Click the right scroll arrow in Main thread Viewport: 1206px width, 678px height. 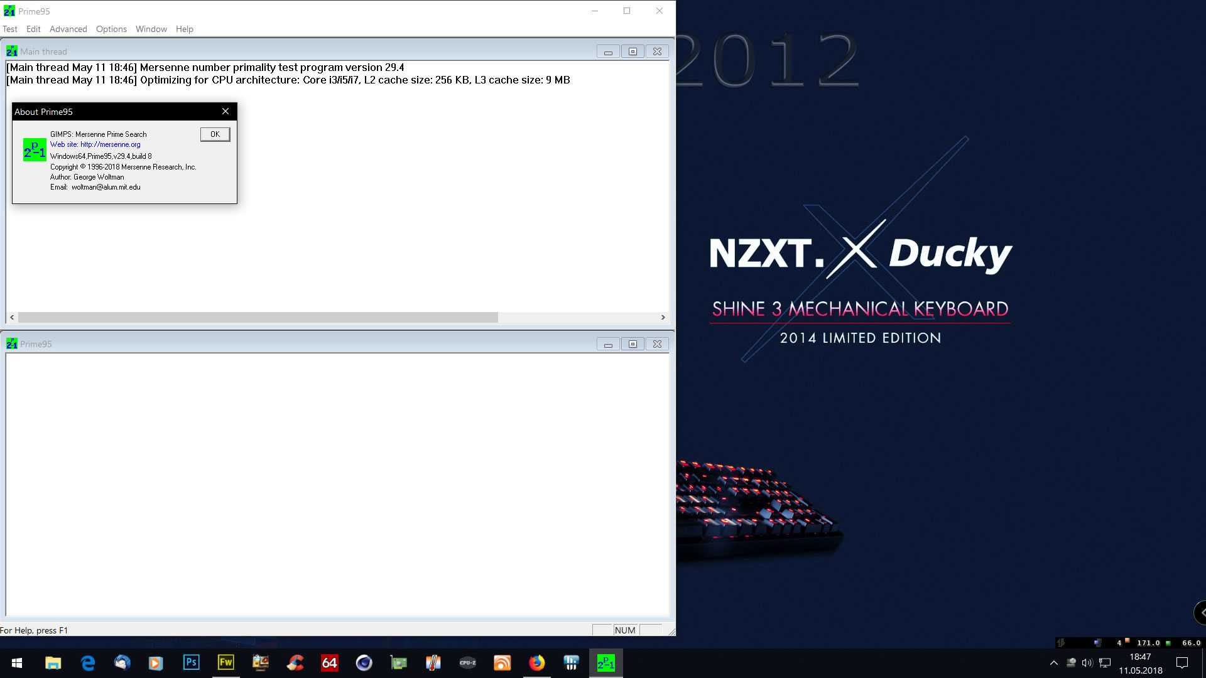[x=663, y=318]
